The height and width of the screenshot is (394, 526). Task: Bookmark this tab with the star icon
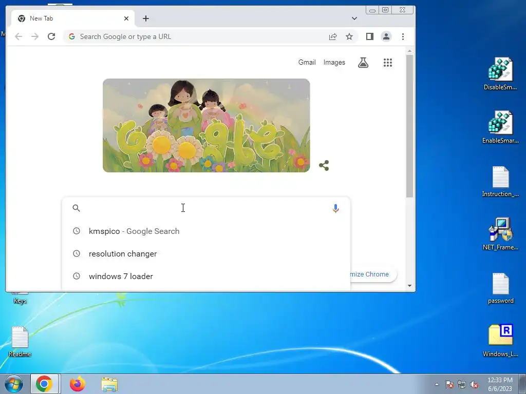(x=349, y=36)
